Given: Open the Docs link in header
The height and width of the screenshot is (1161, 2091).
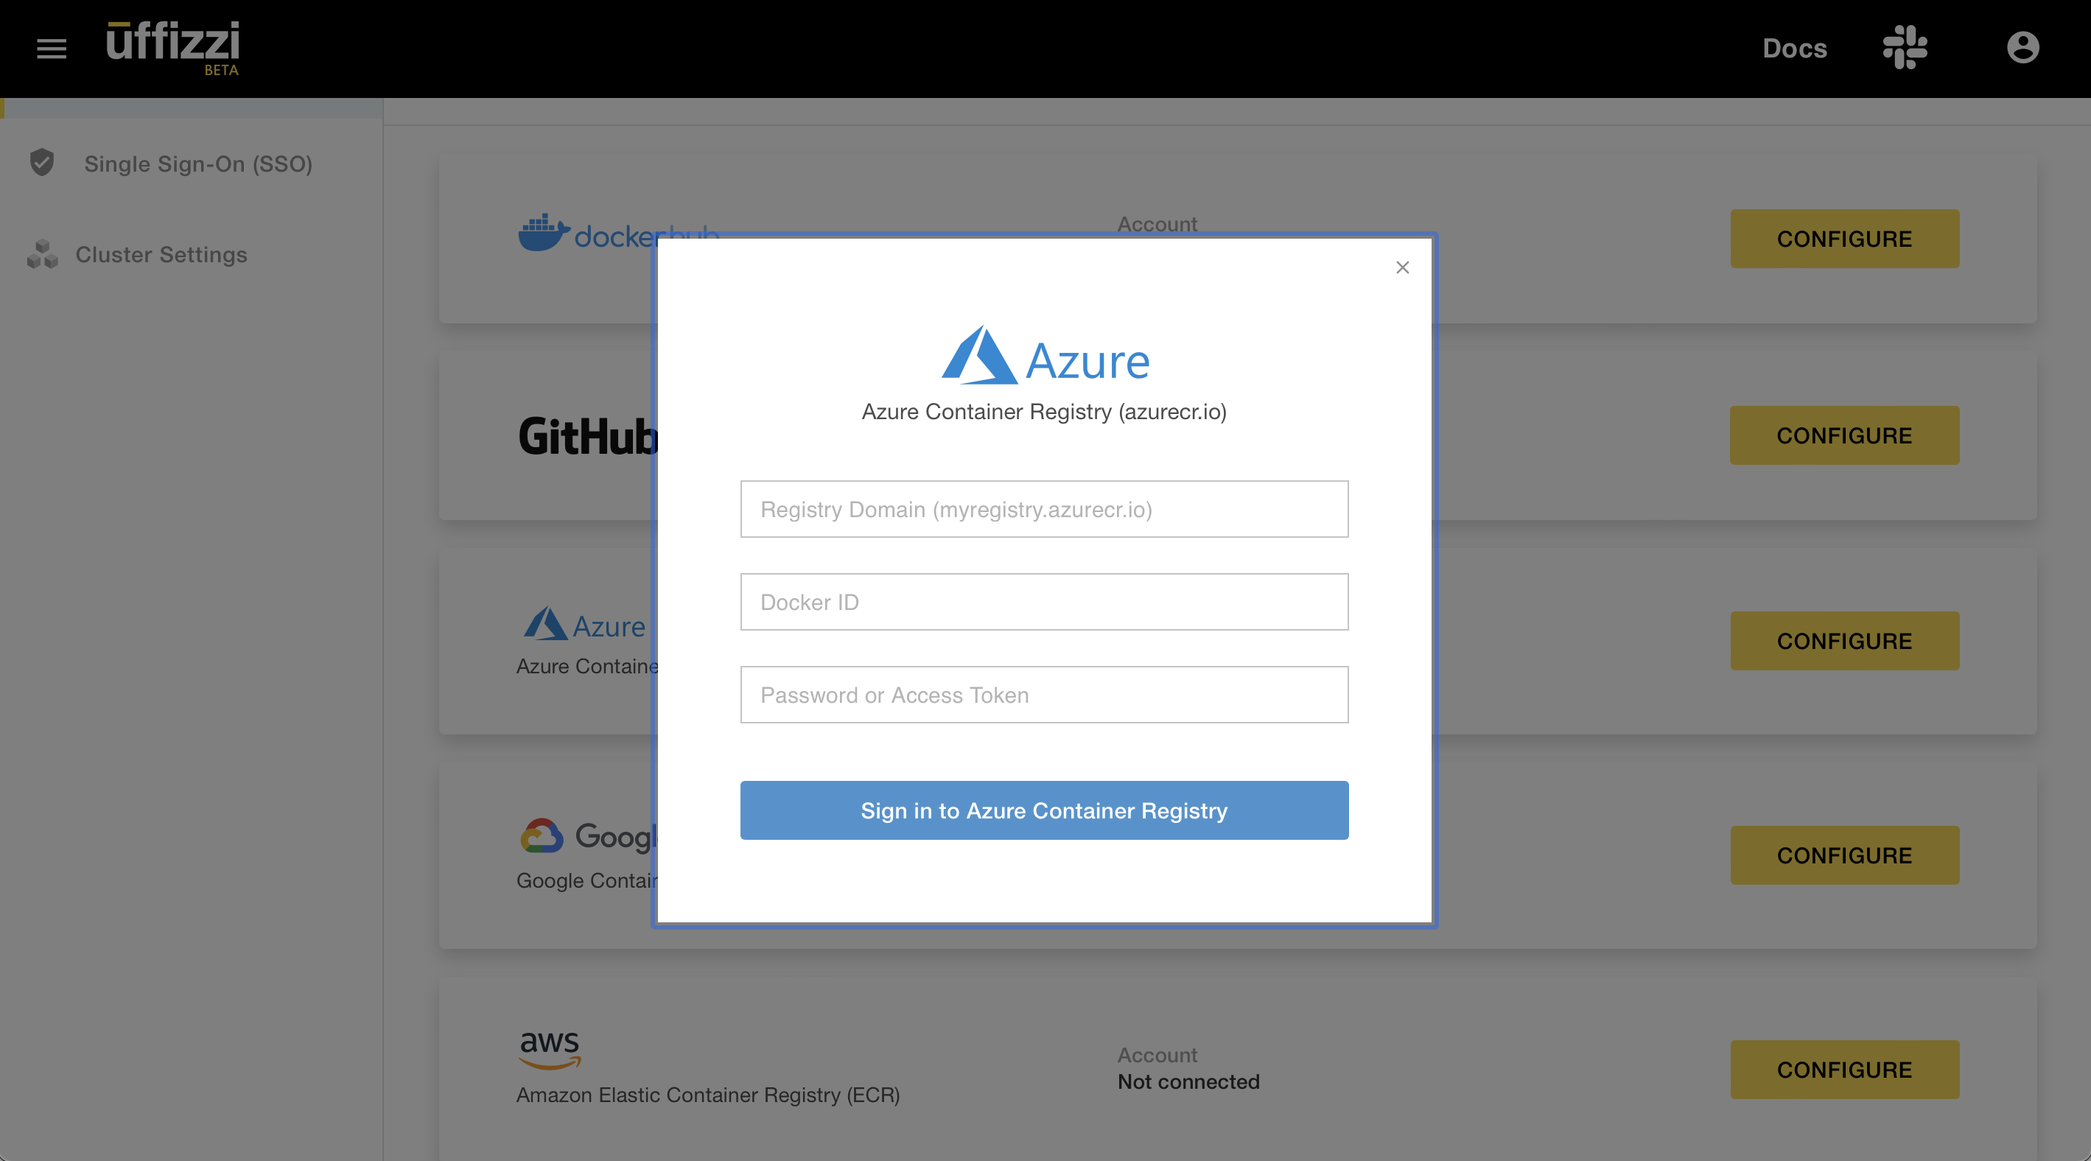Looking at the screenshot, I should 1794,48.
